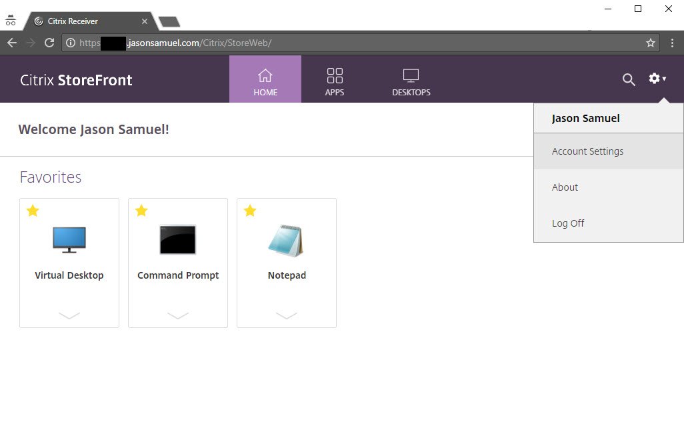Close the Citrix Receiver tab
This screenshot has width=684, height=440.
pyautogui.click(x=145, y=21)
